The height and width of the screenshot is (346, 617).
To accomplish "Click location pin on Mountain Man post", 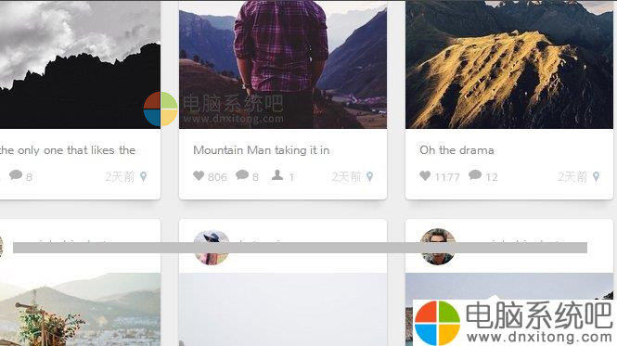I will (x=369, y=177).
